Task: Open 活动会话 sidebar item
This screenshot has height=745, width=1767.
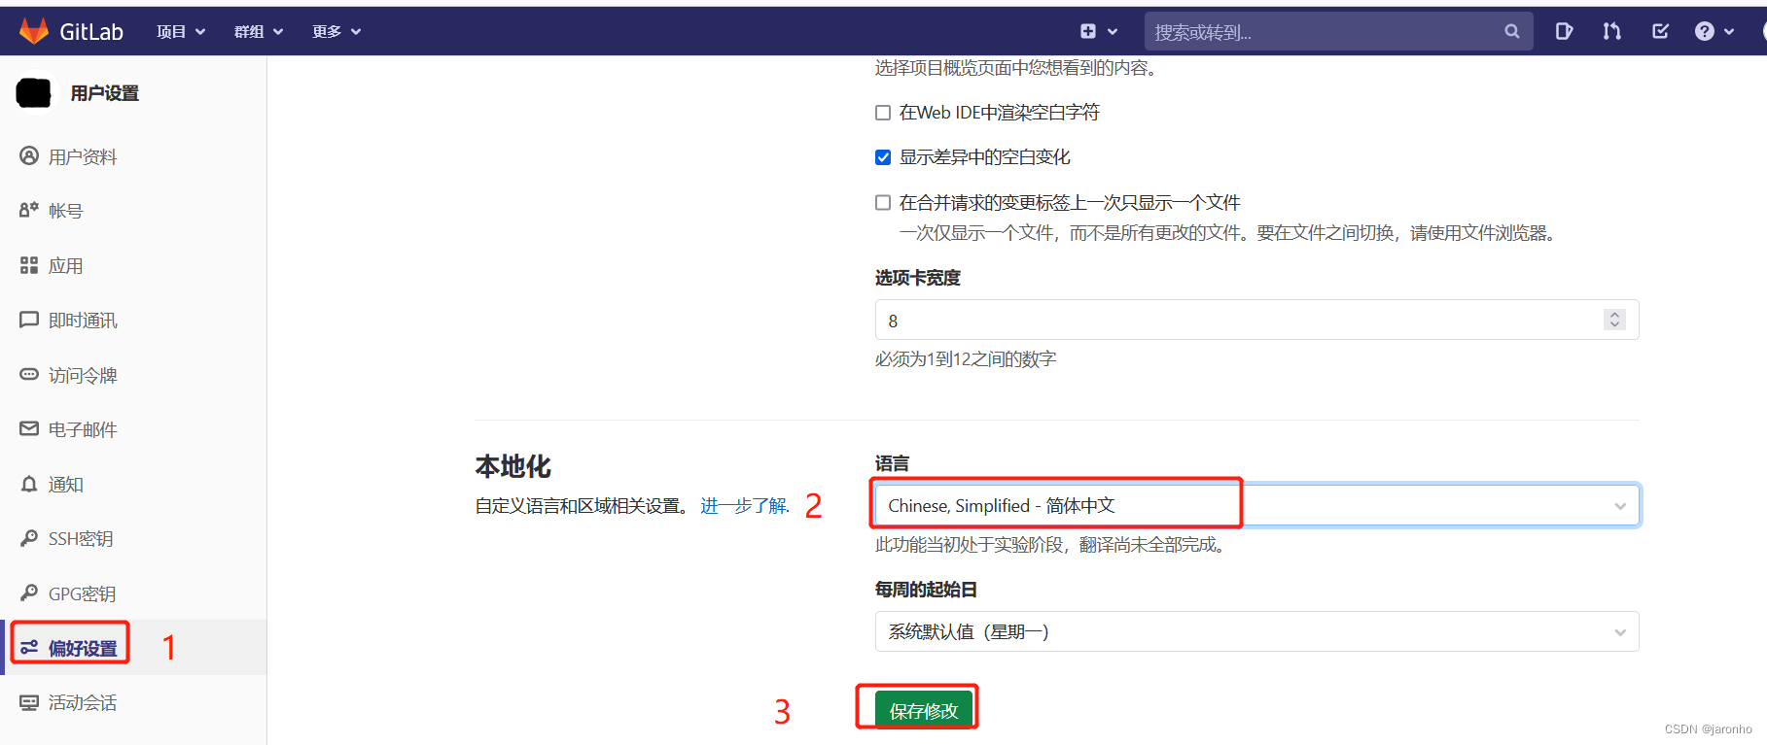Action: click(x=83, y=702)
